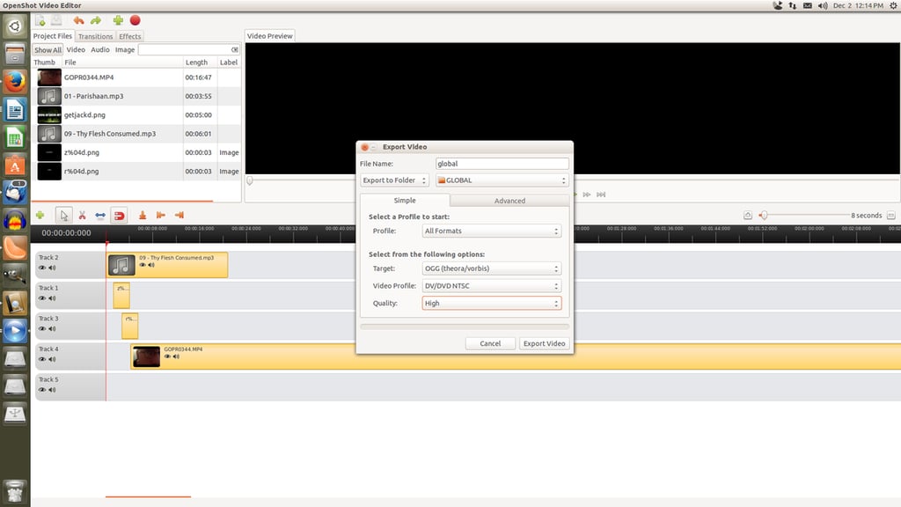This screenshot has width=901, height=507.
Task: Switch to the Transitions tab
Action: [x=95, y=36]
